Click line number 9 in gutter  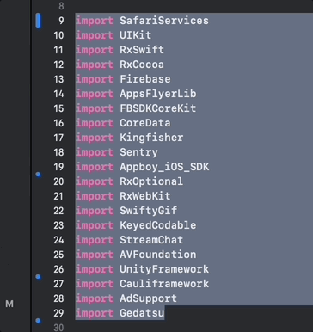tap(61, 21)
